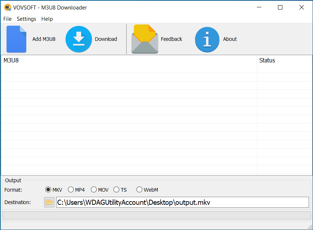Click the Status column header
The height and width of the screenshot is (230, 313).
click(284, 60)
